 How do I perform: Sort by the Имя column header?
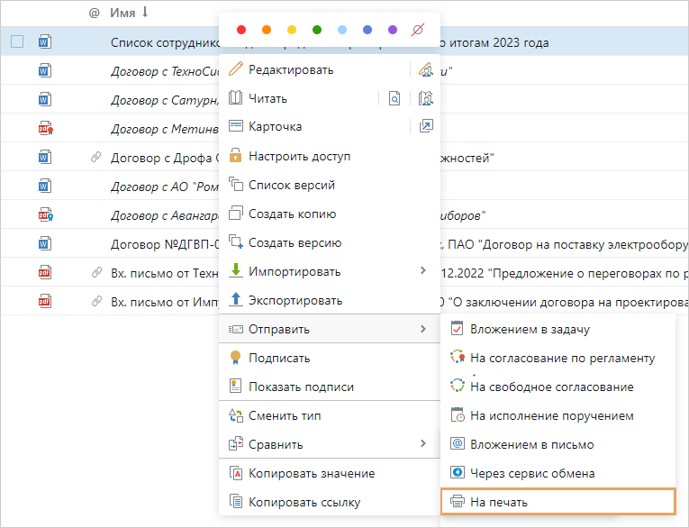coord(122,13)
